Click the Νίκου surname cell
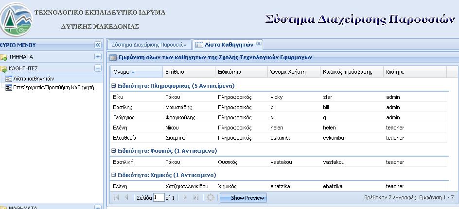The image size is (459, 209). coord(189,128)
